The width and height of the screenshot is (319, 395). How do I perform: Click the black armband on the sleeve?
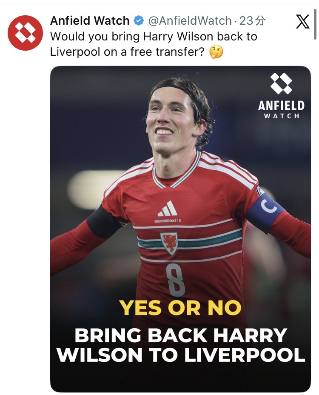click(x=103, y=222)
